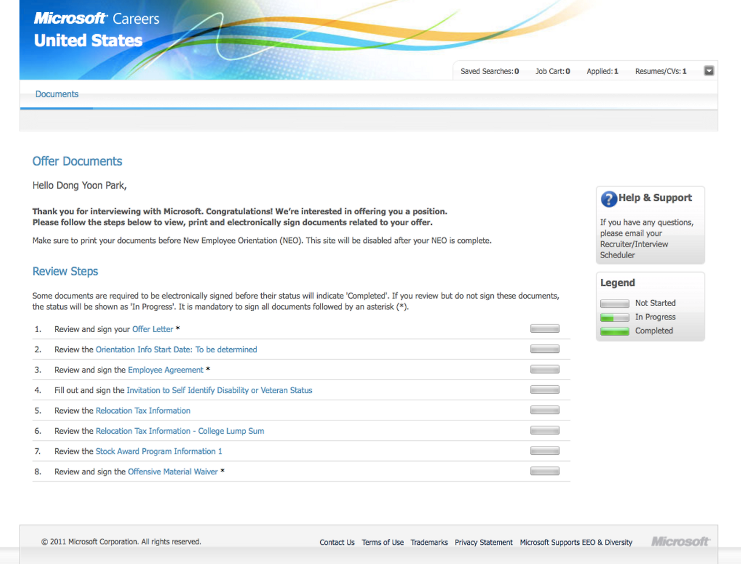The width and height of the screenshot is (741, 564).
Task: Open the Offer Letter document
Action: (153, 329)
